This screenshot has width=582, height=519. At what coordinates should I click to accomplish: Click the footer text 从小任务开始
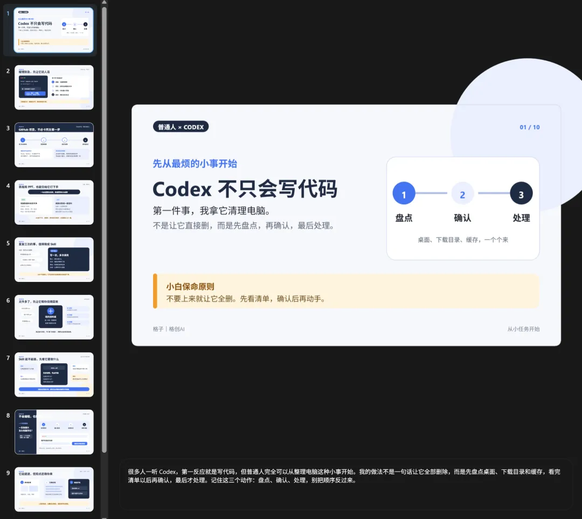[x=523, y=329]
